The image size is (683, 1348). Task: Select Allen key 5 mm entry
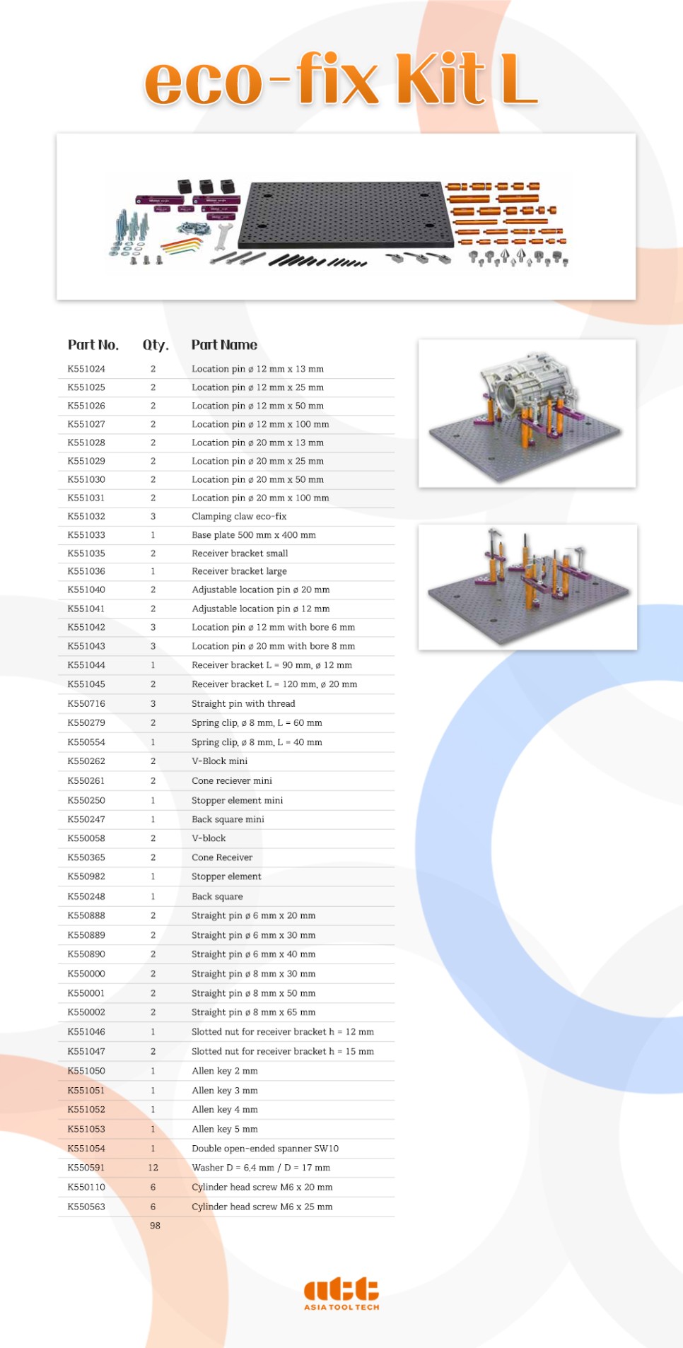(x=225, y=1130)
